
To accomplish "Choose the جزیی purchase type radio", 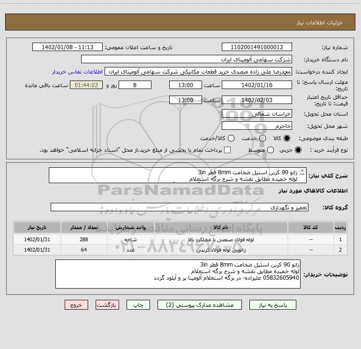I will [x=298, y=150].
